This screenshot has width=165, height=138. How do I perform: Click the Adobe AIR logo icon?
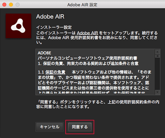(x=18, y=26)
